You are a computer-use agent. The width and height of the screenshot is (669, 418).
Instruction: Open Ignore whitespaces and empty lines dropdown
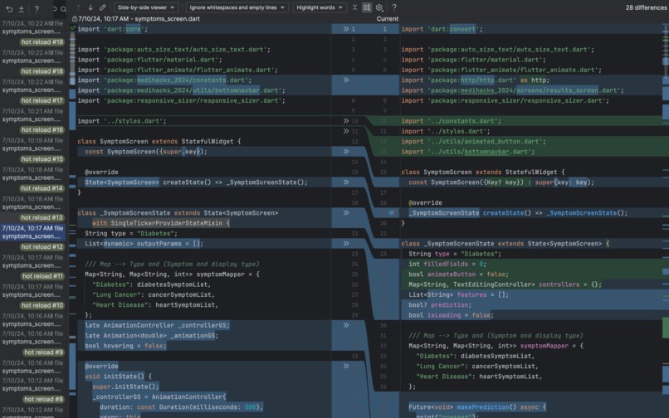click(x=237, y=7)
